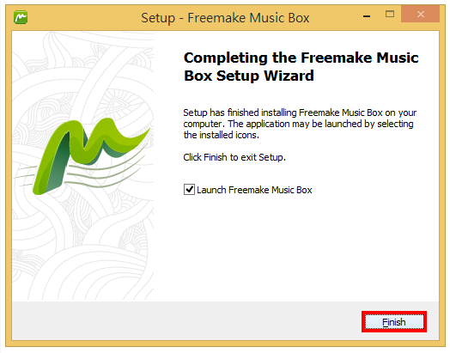The image size is (450, 353).
Task: Click the swirl pattern above the logo
Action: point(83,75)
